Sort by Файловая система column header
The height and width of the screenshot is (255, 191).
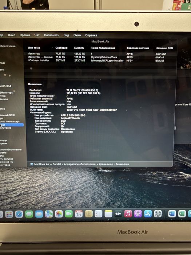[138, 48]
